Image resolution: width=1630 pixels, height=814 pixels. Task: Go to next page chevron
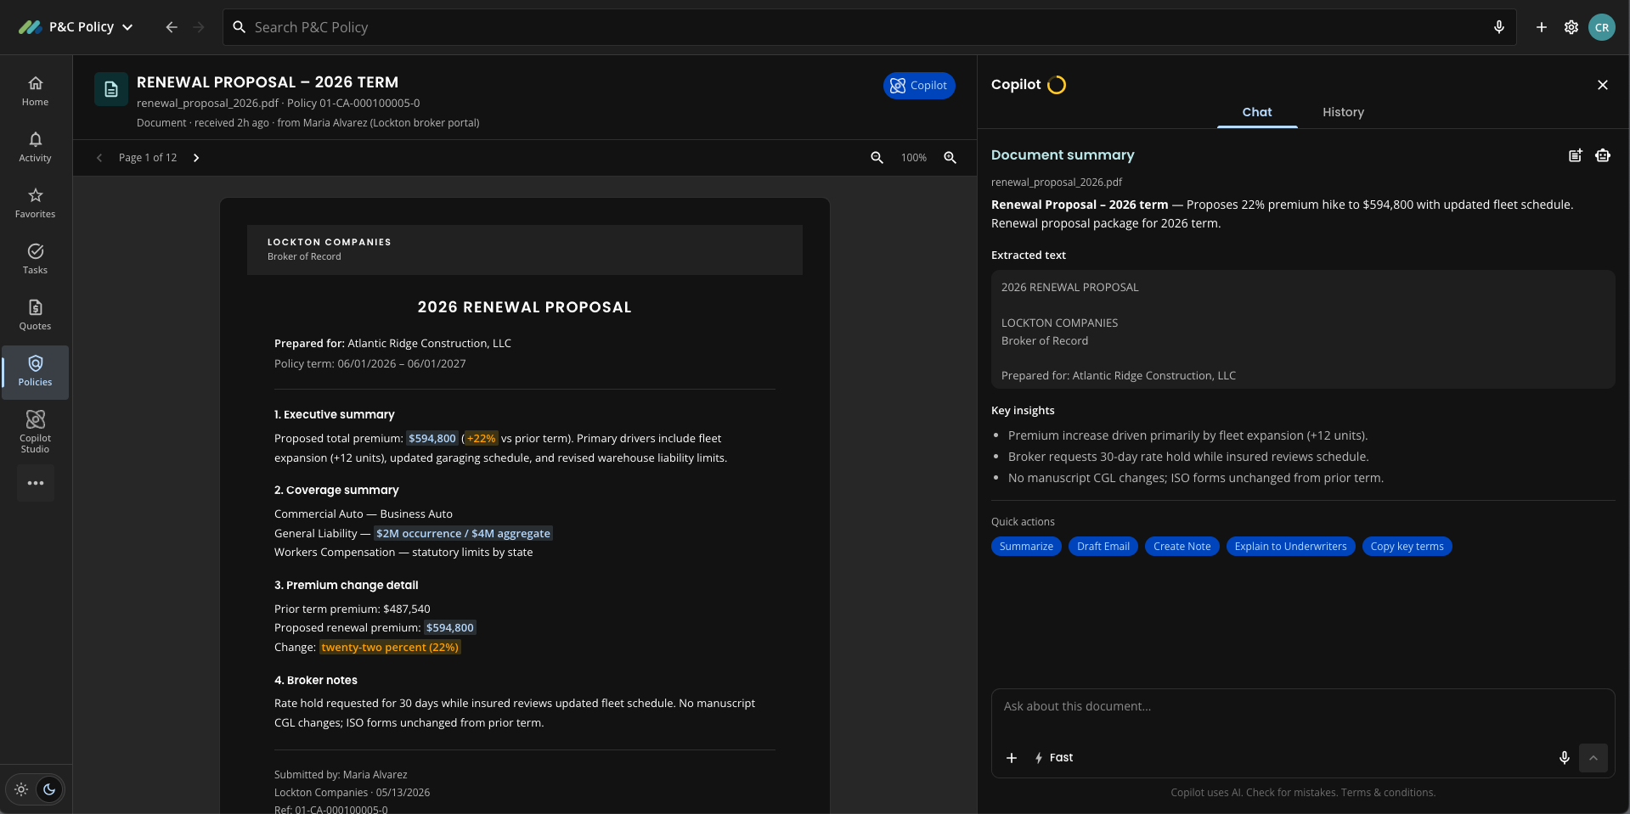pos(196,158)
